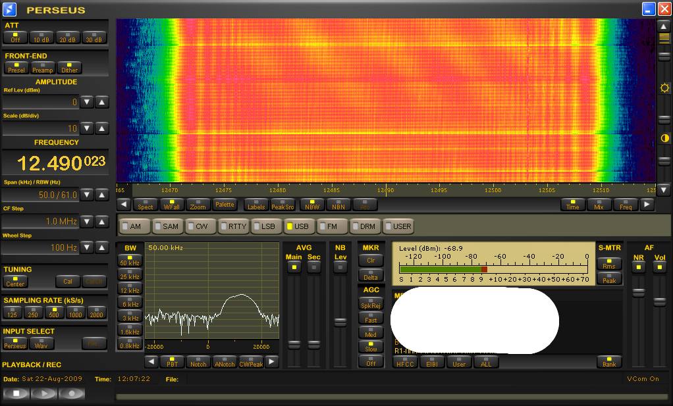Screen dimensions: 673x406
Task: Toggle Dither option
Action: (x=69, y=68)
